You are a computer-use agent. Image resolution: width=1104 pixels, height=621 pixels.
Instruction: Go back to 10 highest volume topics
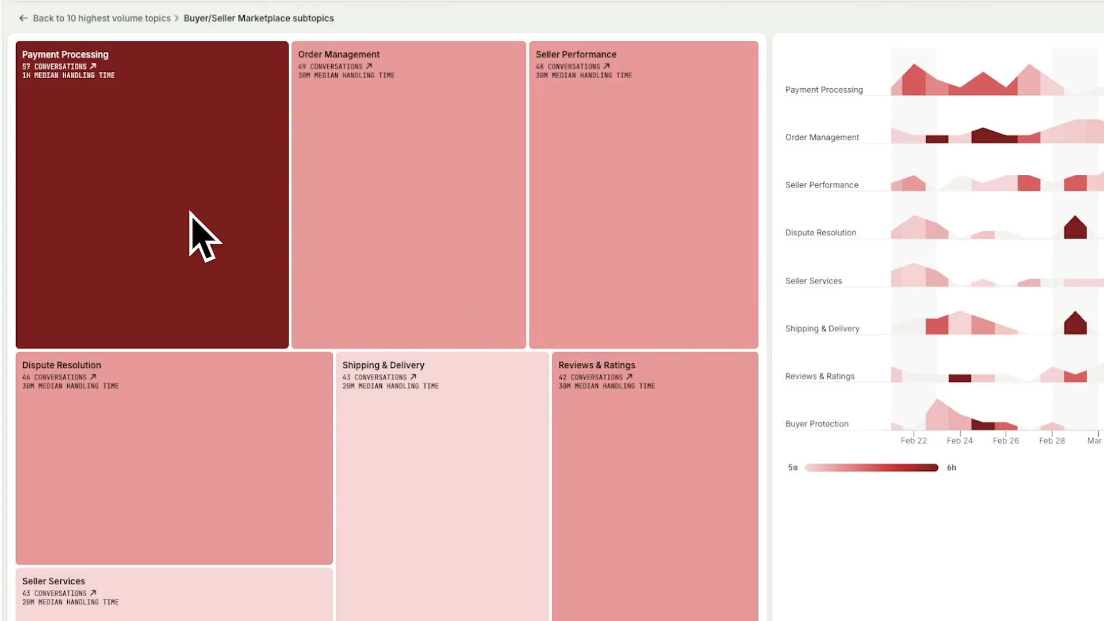point(102,18)
